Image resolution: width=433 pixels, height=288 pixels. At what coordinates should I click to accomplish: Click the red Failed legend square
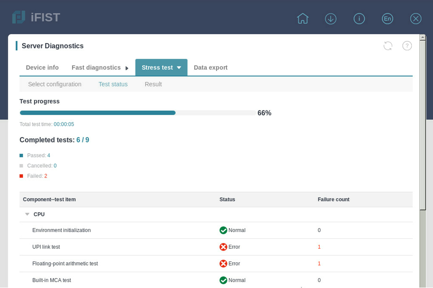[21, 176]
